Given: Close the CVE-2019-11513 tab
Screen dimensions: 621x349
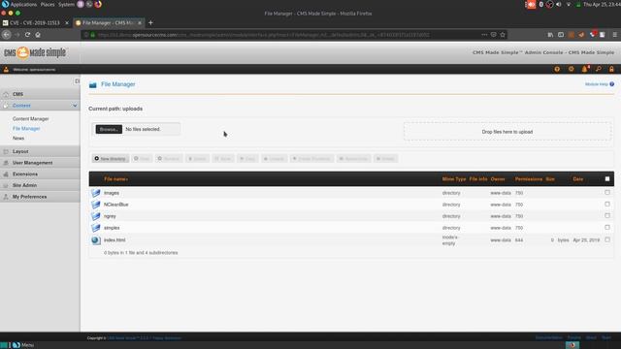Looking at the screenshot, I should (67, 23).
